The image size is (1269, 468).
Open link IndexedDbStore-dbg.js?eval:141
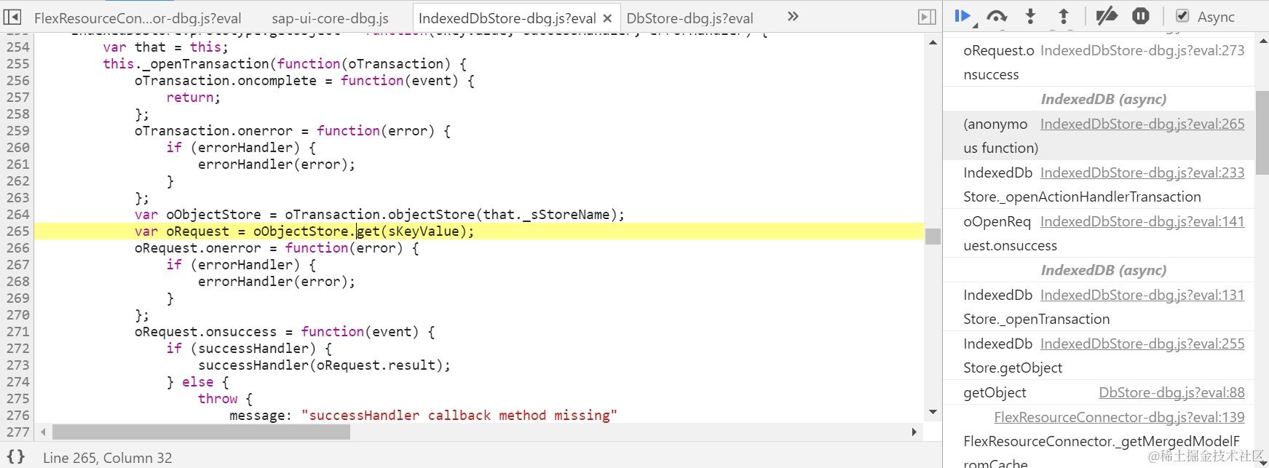click(1142, 221)
